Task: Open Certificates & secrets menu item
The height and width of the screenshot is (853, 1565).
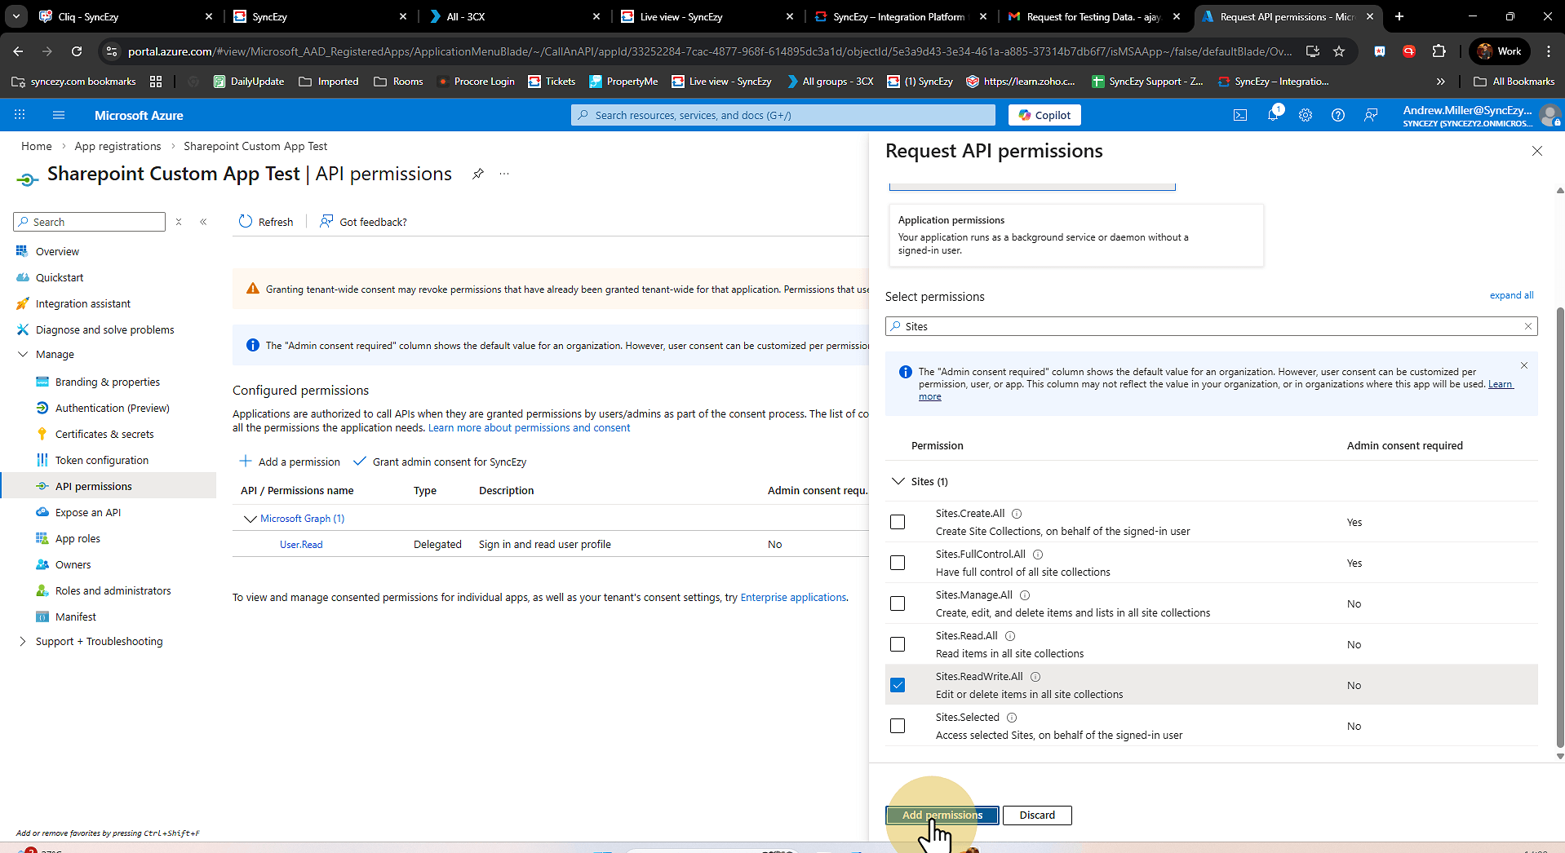Action: [x=104, y=434]
